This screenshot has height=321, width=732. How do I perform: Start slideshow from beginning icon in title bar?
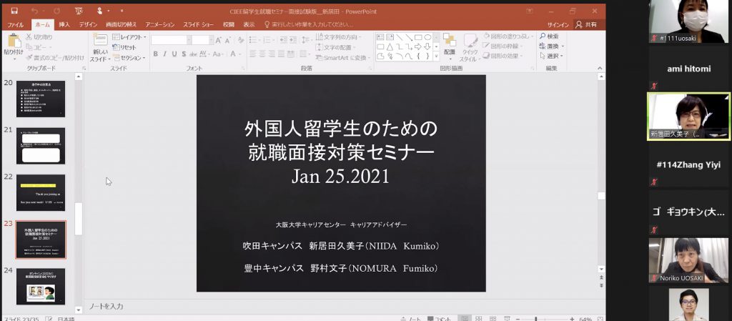pos(79,11)
